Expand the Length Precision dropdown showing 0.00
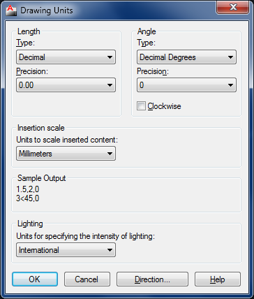The image size is (254, 299). click(x=66, y=85)
